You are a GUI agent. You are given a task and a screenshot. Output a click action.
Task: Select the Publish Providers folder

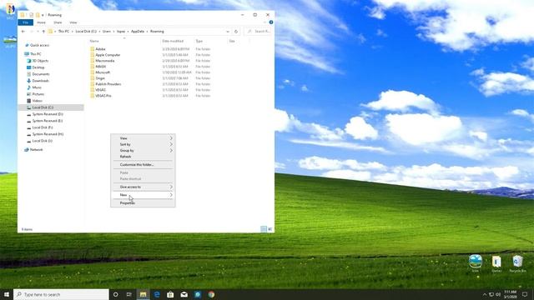click(108, 84)
